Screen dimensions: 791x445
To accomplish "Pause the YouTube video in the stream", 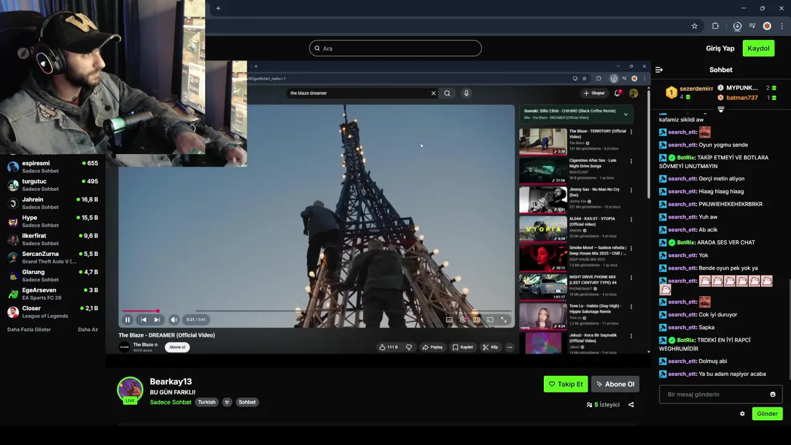I will tap(127, 320).
